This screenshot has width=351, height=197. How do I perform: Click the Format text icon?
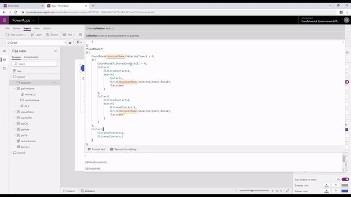click(89, 149)
